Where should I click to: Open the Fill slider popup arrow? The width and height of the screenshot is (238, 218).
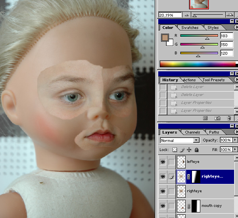pos(235,149)
